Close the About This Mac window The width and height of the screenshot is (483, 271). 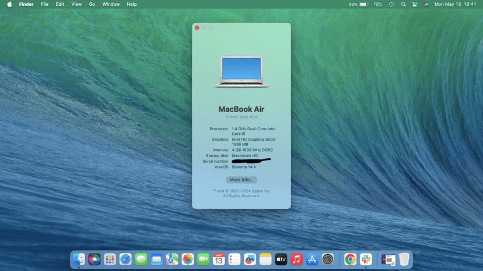click(x=197, y=27)
